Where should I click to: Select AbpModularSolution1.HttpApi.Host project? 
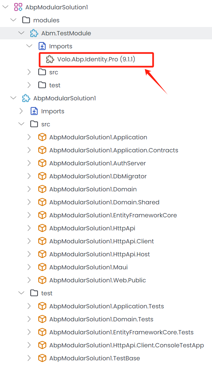[100, 254]
